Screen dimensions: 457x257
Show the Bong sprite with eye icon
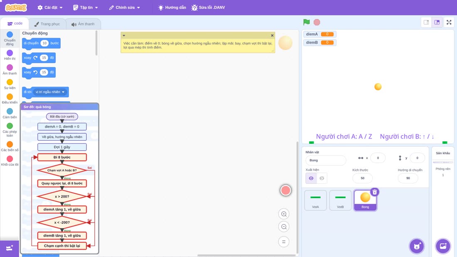coord(311,178)
